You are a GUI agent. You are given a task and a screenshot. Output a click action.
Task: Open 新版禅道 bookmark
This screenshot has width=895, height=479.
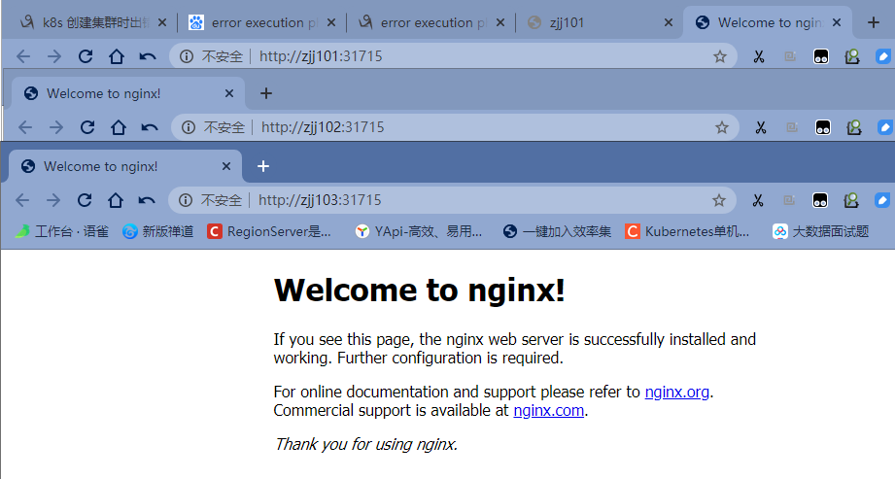158,231
